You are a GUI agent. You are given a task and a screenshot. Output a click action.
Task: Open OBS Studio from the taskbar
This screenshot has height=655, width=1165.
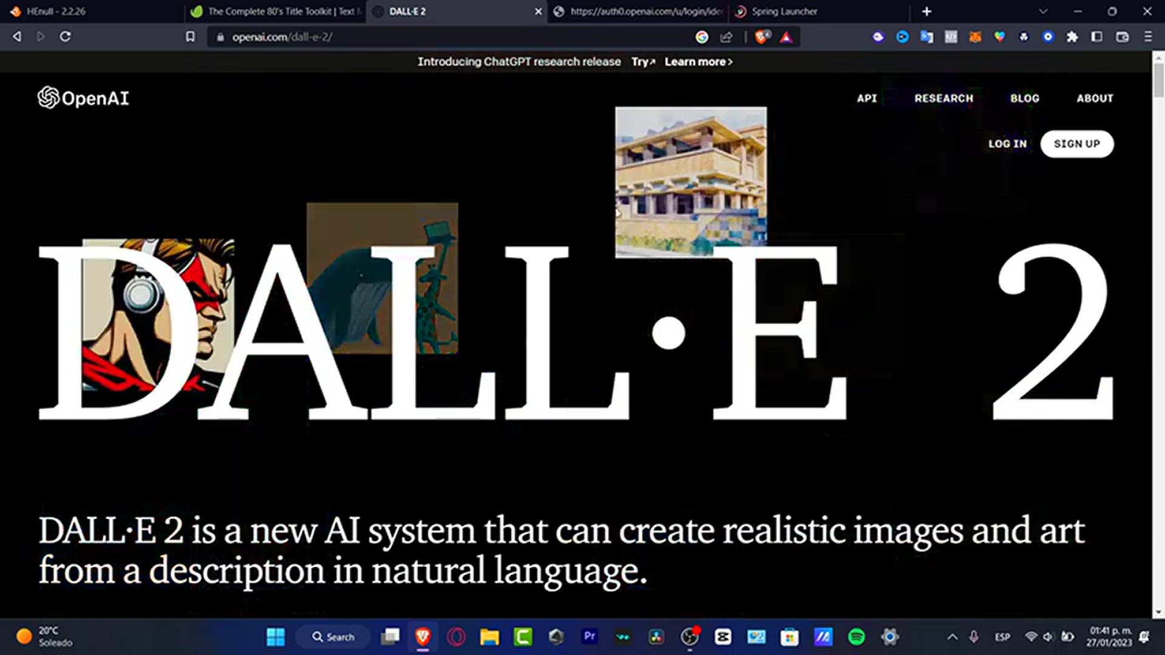click(689, 637)
